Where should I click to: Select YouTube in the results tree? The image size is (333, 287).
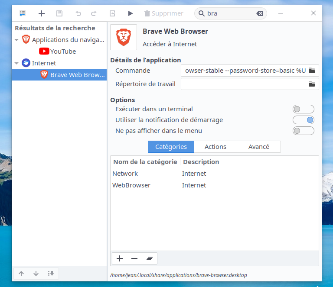(63, 52)
